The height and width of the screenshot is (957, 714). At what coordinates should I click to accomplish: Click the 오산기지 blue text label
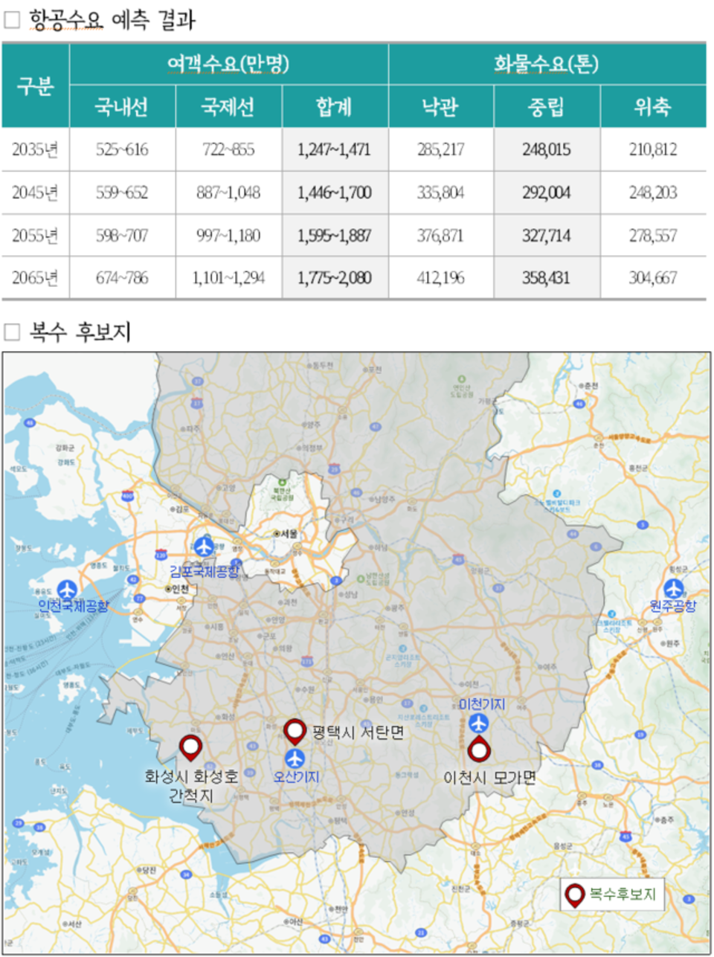(296, 776)
